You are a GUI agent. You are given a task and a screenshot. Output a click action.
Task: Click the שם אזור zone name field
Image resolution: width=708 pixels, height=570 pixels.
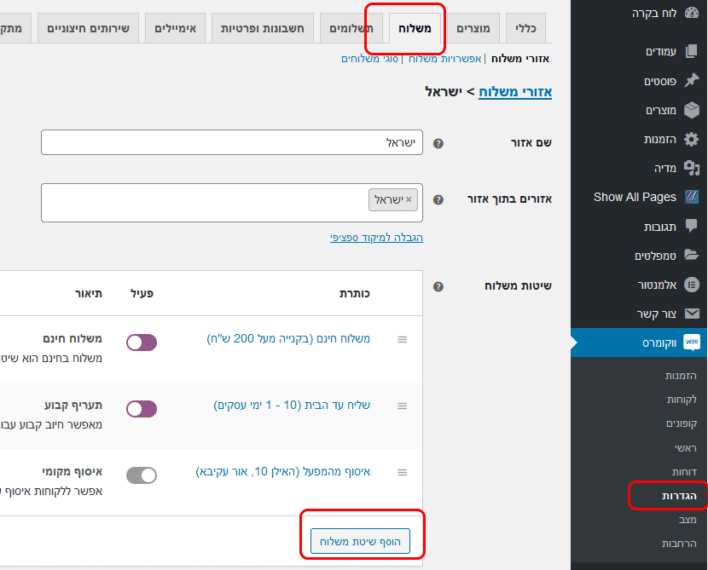click(232, 142)
